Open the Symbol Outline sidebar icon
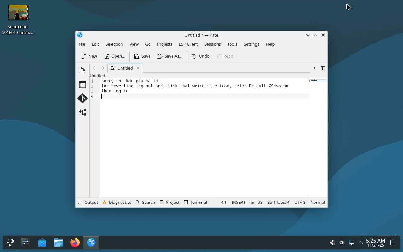 [x=82, y=84]
